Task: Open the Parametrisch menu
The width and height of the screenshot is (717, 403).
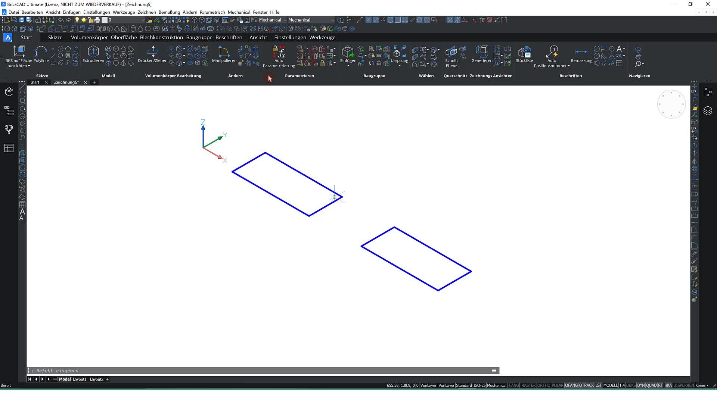Action: point(212,12)
